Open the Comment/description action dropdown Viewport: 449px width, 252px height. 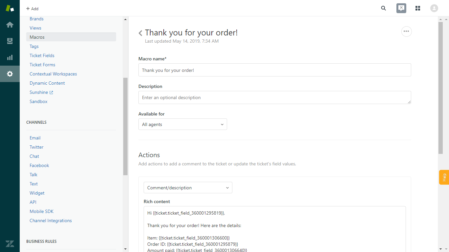click(188, 188)
